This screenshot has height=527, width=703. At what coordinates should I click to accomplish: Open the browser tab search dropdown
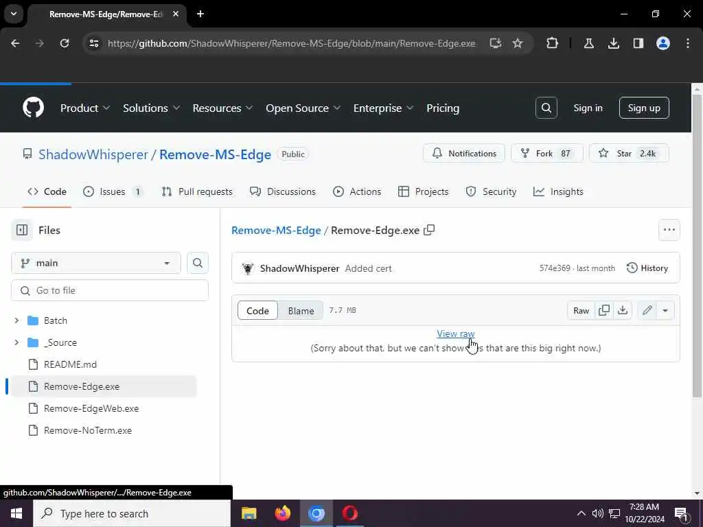pos(14,14)
